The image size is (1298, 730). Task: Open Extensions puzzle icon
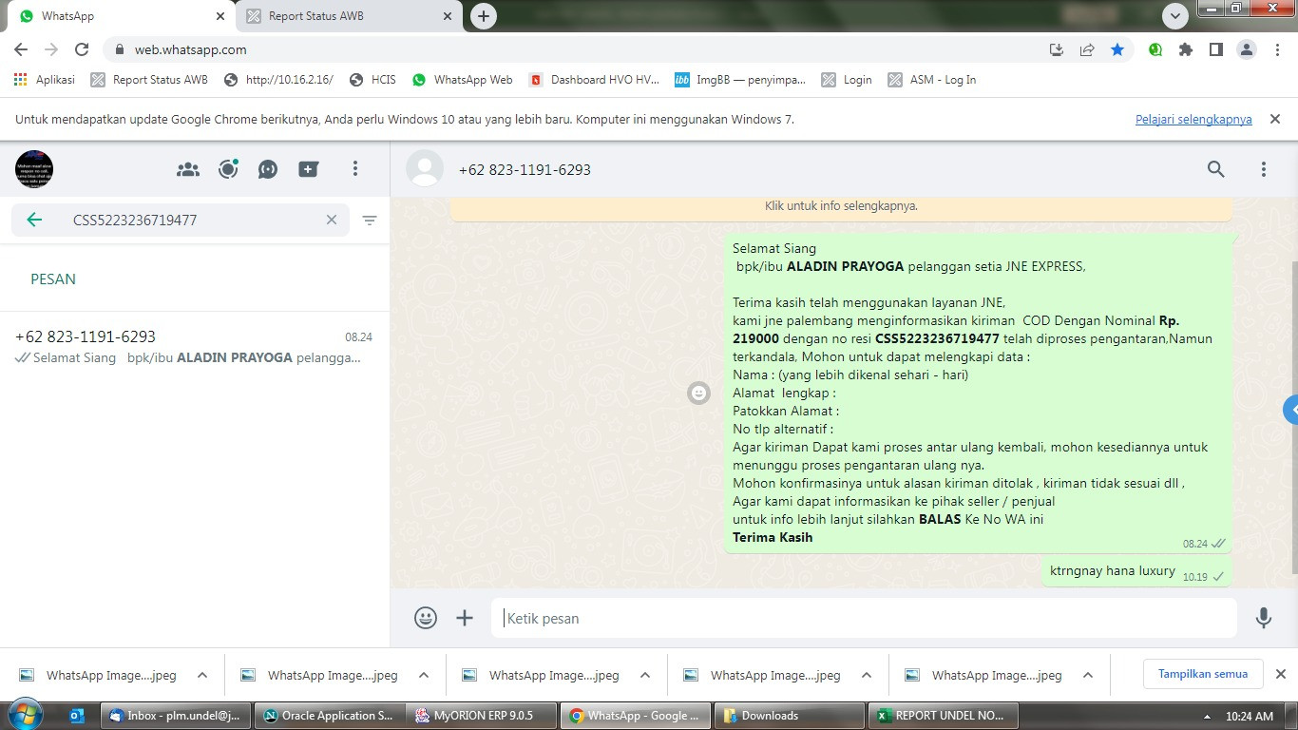(1186, 49)
